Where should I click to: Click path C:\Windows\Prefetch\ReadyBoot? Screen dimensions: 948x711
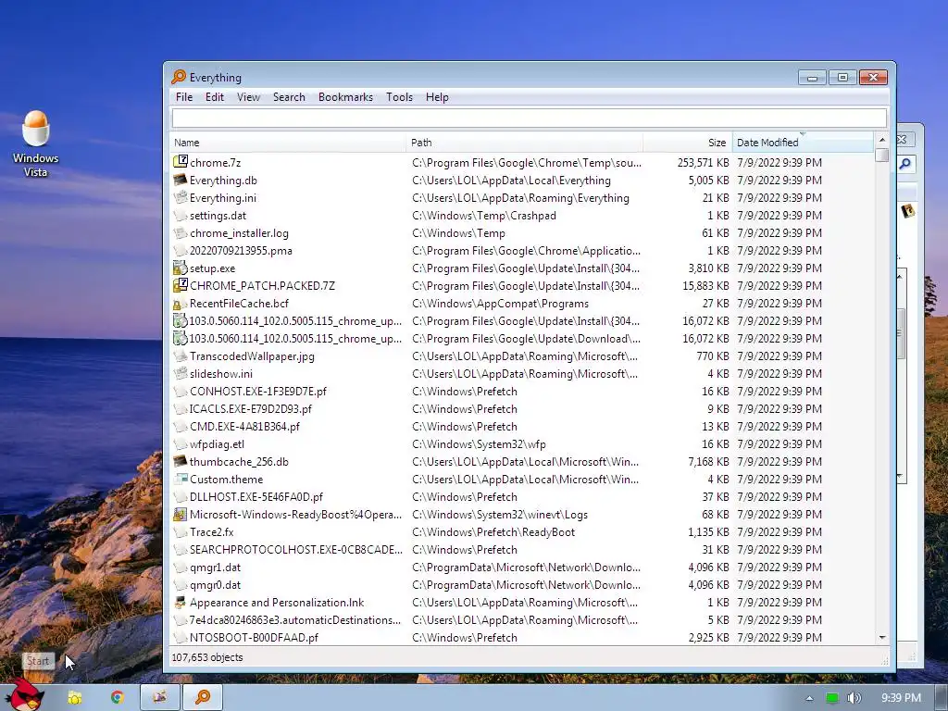pos(493,532)
